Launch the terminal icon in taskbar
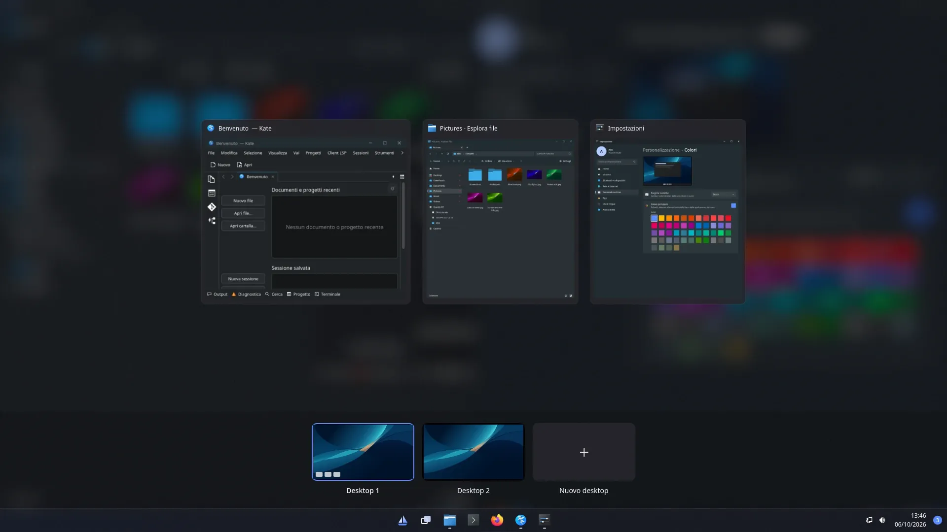This screenshot has height=532, width=947. pyautogui.click(x=473, y=520)
